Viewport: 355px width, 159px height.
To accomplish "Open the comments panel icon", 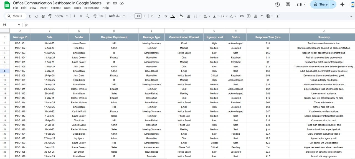I will pyautogui.click(x=288, y=4).
